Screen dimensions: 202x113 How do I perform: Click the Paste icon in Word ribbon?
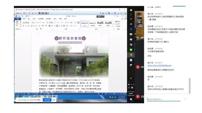tap(17, 23)
